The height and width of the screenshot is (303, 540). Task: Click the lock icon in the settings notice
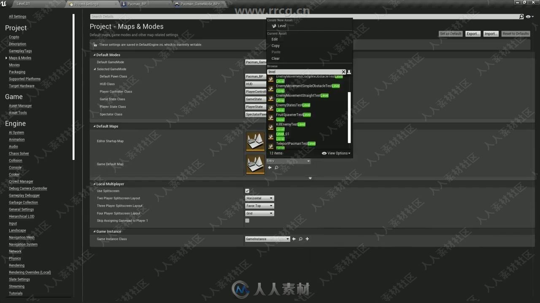tap(95, 45)
